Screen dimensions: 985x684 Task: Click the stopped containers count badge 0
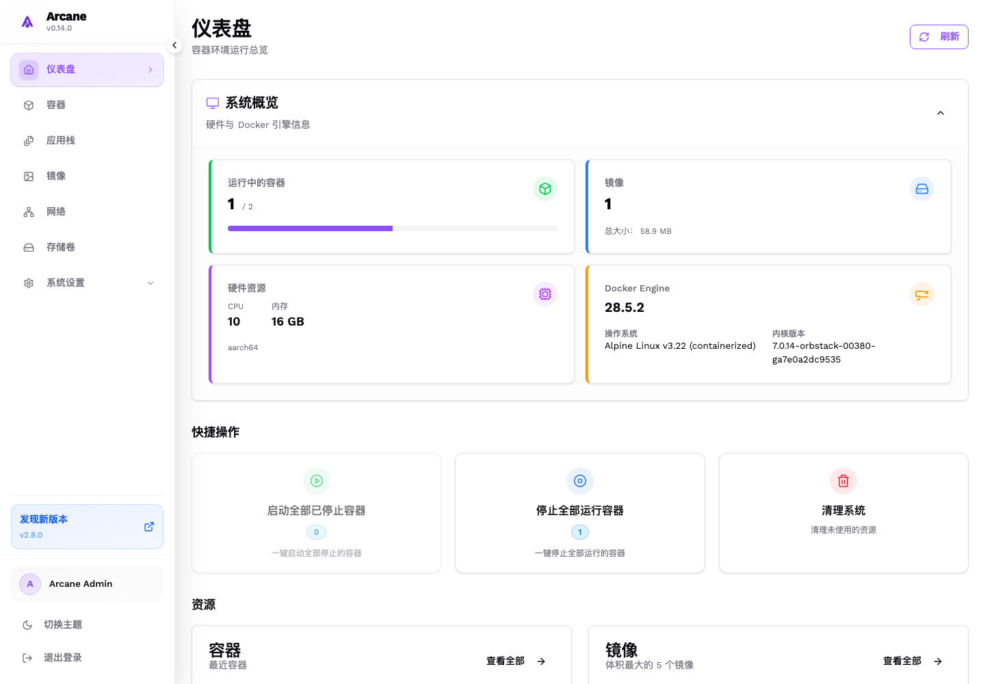point(316,532)
